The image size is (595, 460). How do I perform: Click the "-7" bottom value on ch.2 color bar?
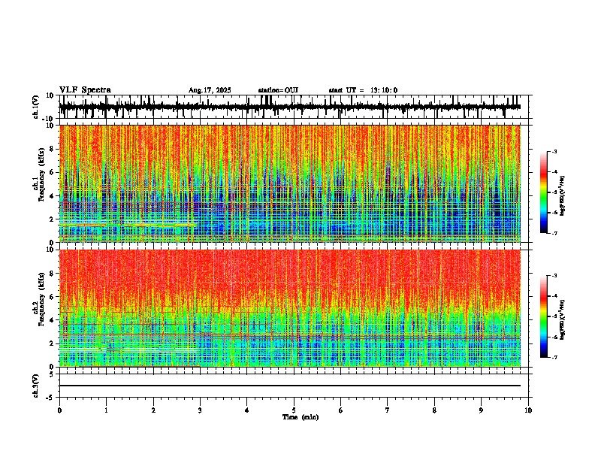pyautogui.click(x=554, y=357)
